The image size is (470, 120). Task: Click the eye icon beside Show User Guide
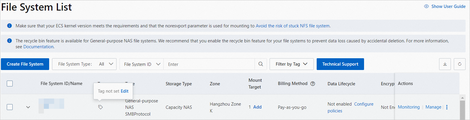coord(426,6)
